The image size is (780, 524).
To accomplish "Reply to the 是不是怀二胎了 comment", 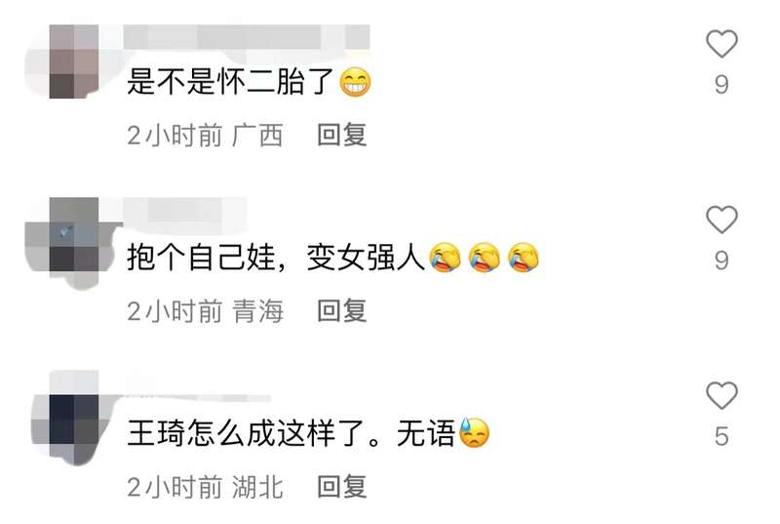I will pyautogui.click(x=342, y=135).
